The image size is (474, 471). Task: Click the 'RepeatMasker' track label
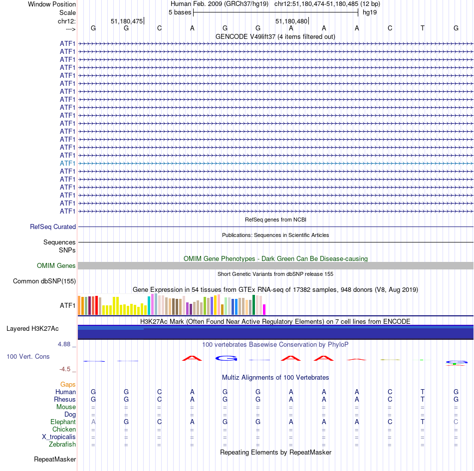pos(55,459)
